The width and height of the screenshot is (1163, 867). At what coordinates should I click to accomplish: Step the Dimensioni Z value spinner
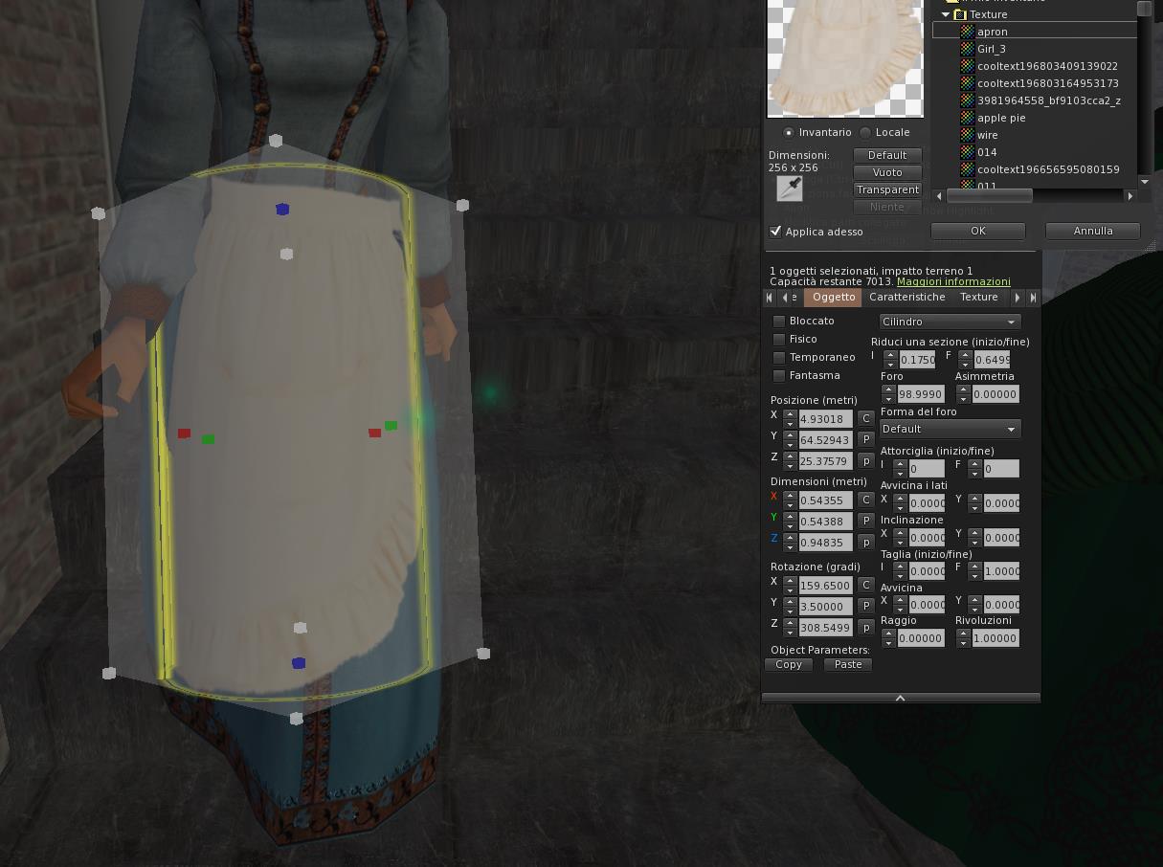click(790, 542)
